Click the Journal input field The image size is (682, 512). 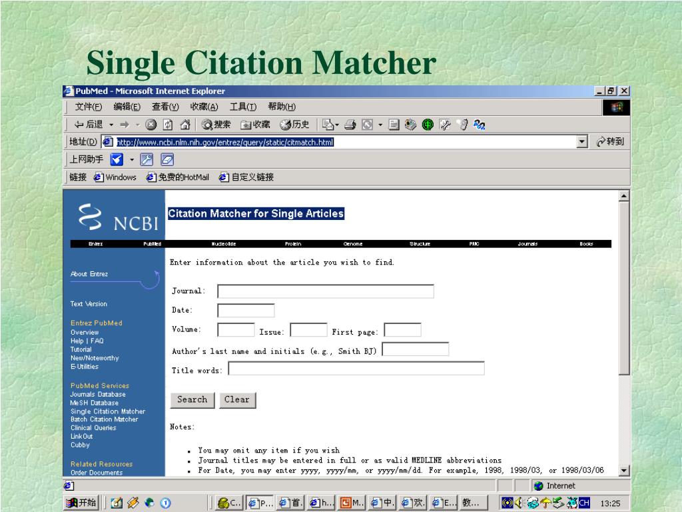[325, 291]
